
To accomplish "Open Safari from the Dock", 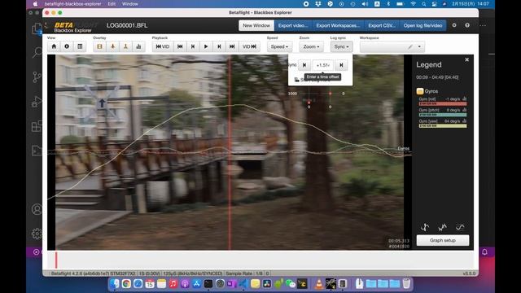I will pos(138,284).
